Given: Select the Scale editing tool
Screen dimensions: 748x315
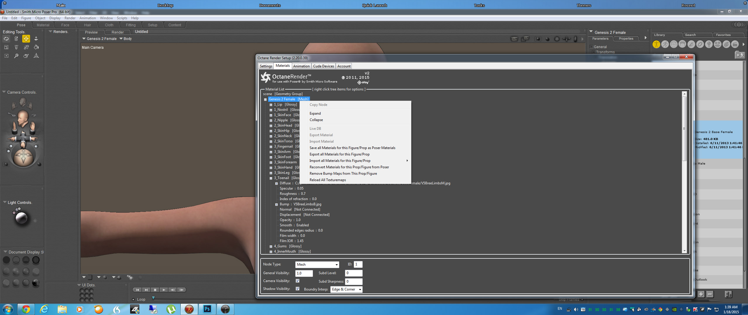Looking at the screenshot, I should point(6,47).
